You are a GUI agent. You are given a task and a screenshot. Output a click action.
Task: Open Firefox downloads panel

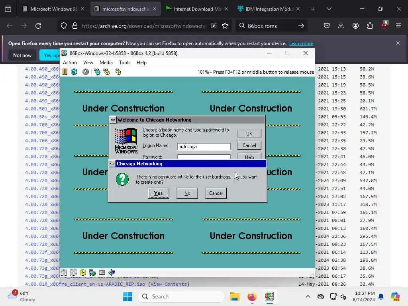(341, 25)
